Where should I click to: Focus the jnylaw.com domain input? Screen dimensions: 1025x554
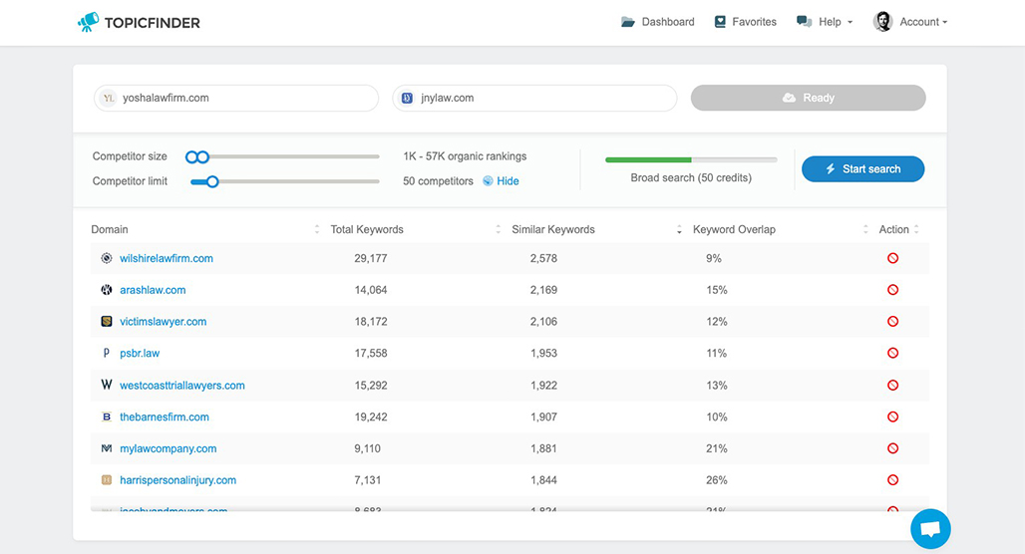534,98
